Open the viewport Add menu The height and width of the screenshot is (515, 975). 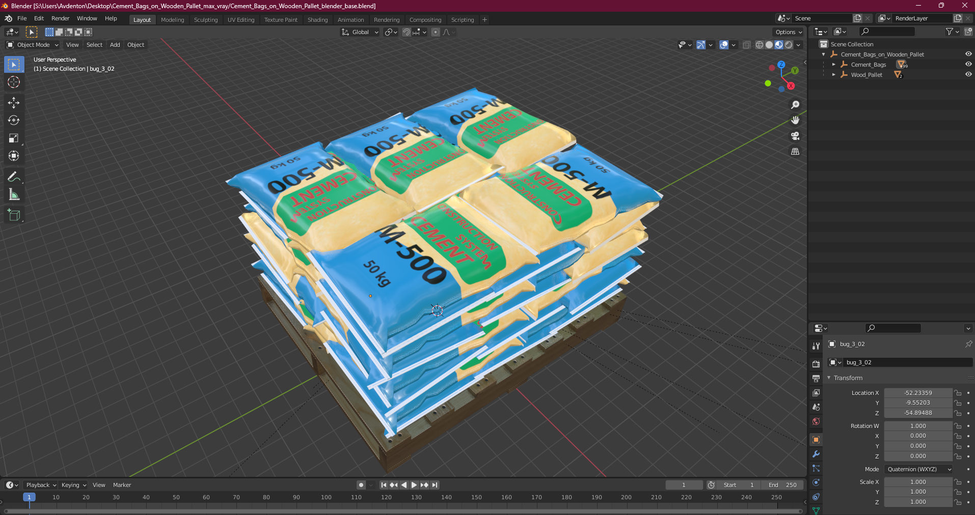coord(115,45)
